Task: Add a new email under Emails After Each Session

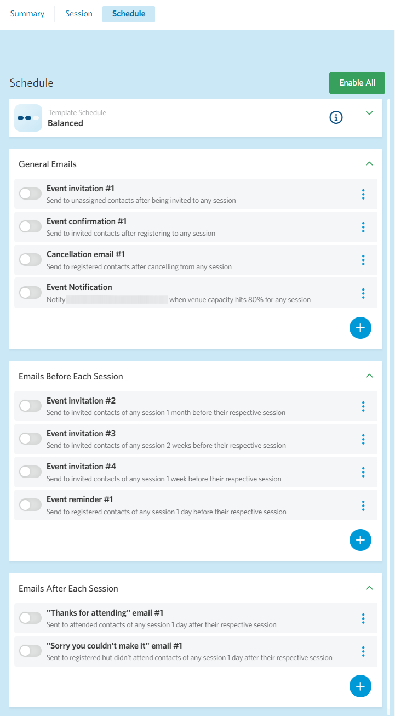Action: [360, 686]
